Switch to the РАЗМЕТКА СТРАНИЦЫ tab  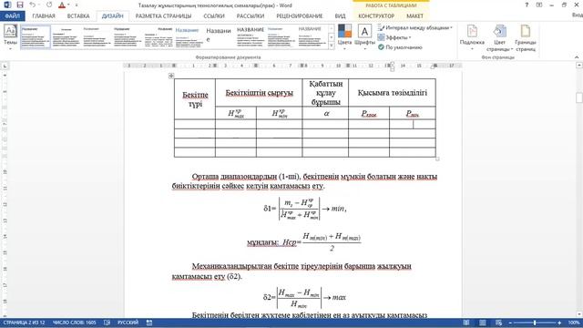pos(163,16)
